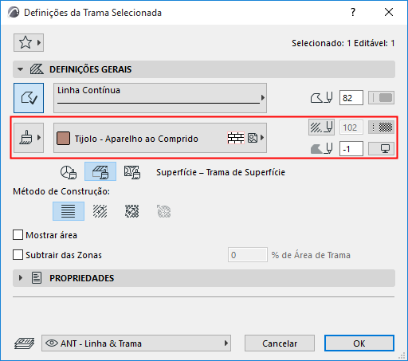Viewport: 408px width, 361px height.
Task: Click the Cancelar button
Action: point(280,343)
